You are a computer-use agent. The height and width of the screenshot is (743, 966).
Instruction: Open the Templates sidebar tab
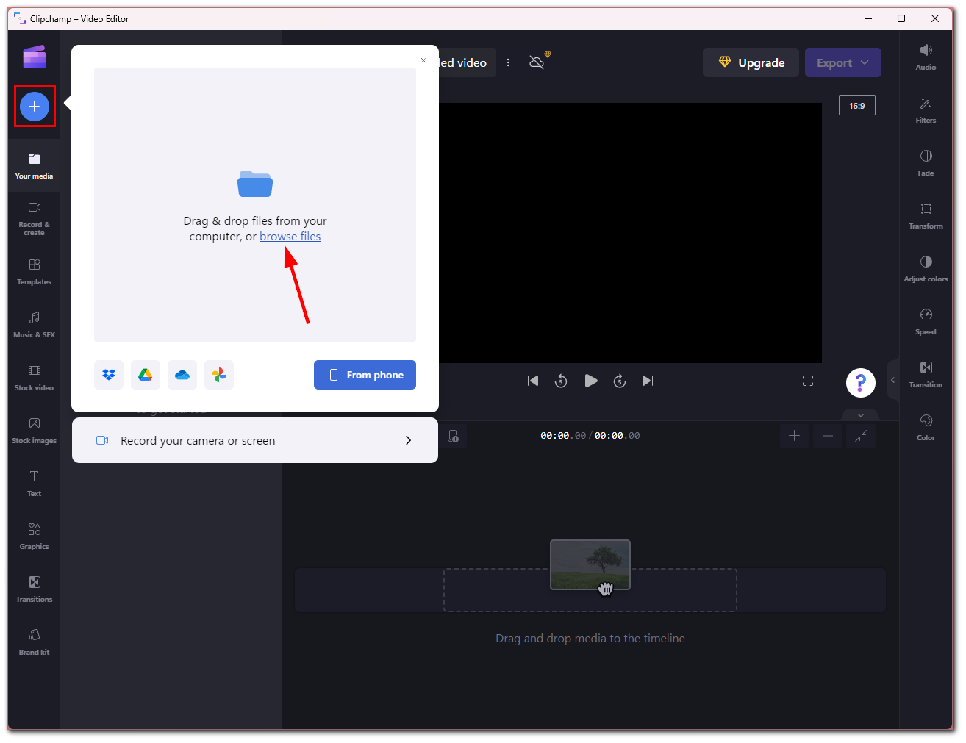click(34, 271)
